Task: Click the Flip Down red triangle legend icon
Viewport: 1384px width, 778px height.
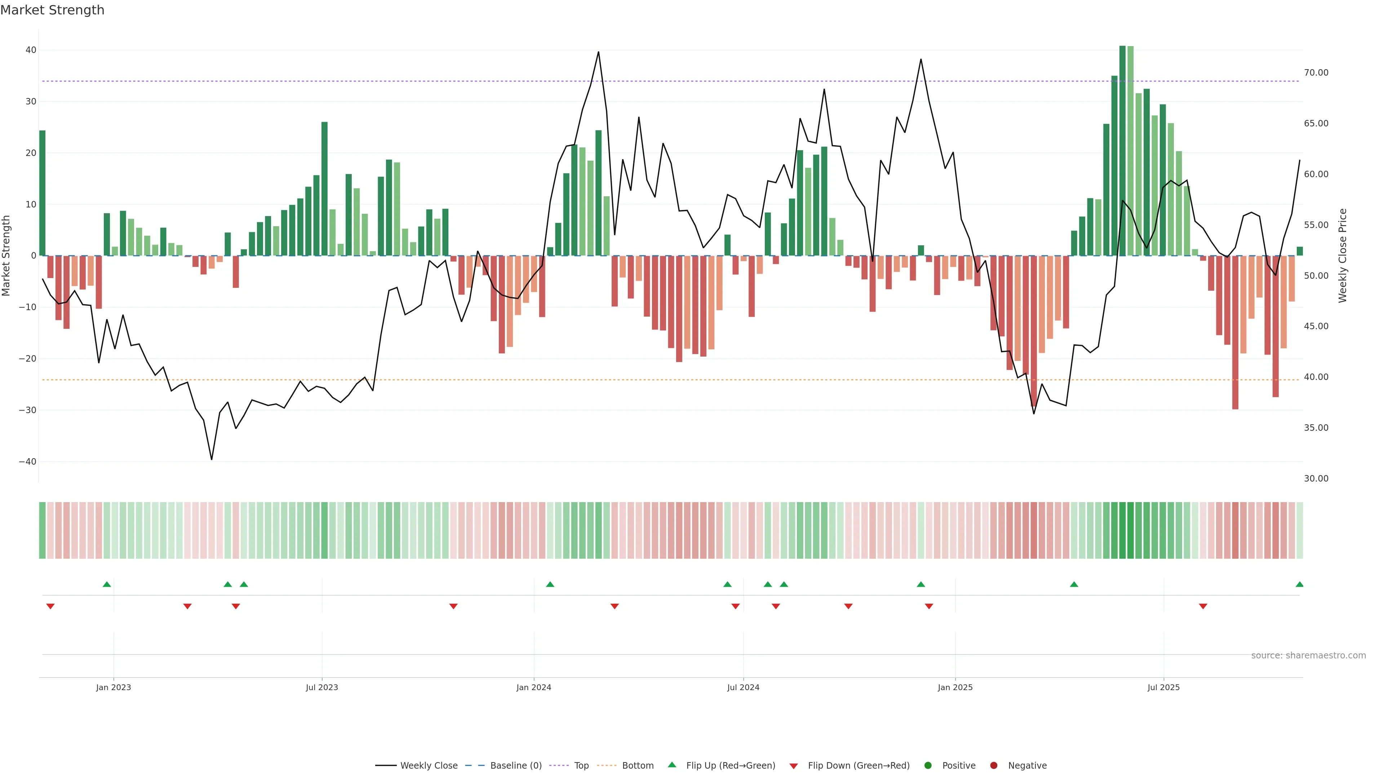Action: coord(794,766)
